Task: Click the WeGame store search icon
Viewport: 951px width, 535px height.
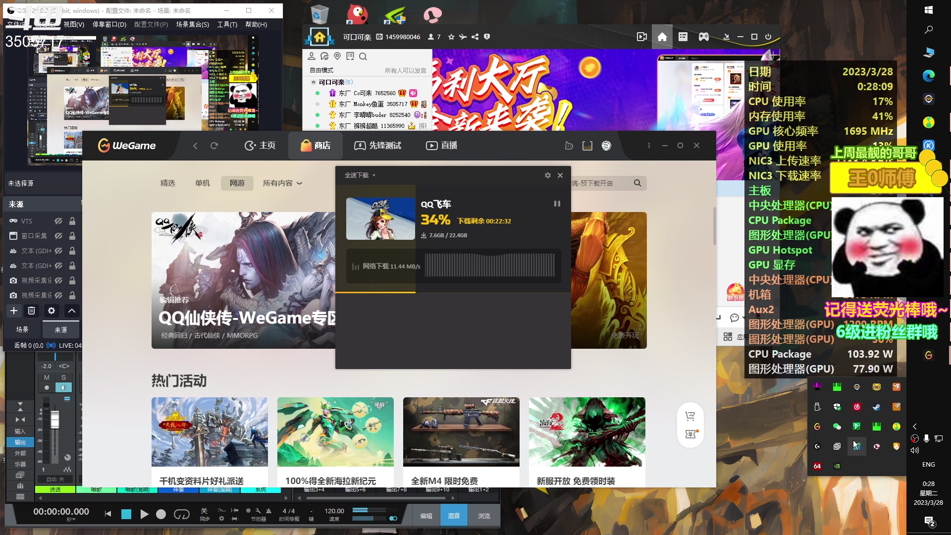Action: pos(637,183)
